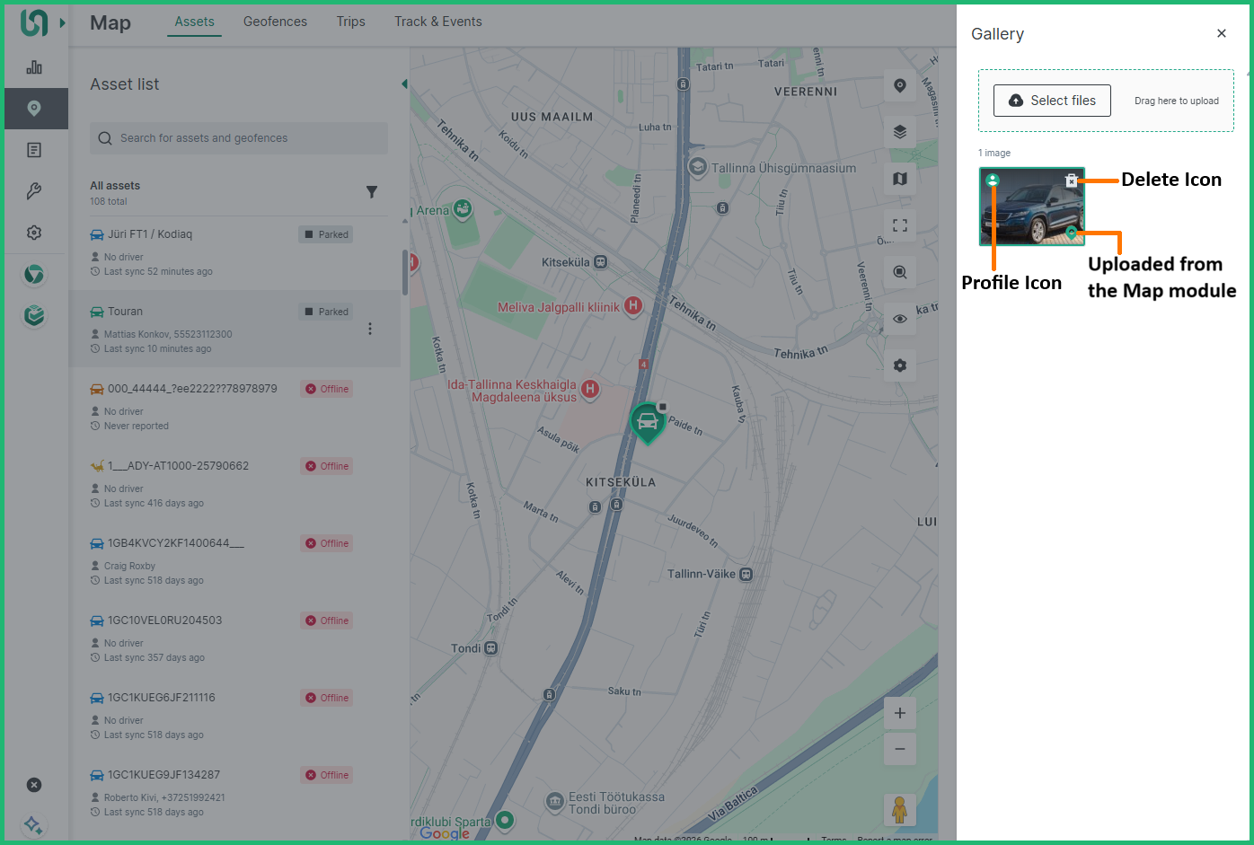Open the asset filter funnel icon
1254x845 pixels.
[x=372, y=192]
